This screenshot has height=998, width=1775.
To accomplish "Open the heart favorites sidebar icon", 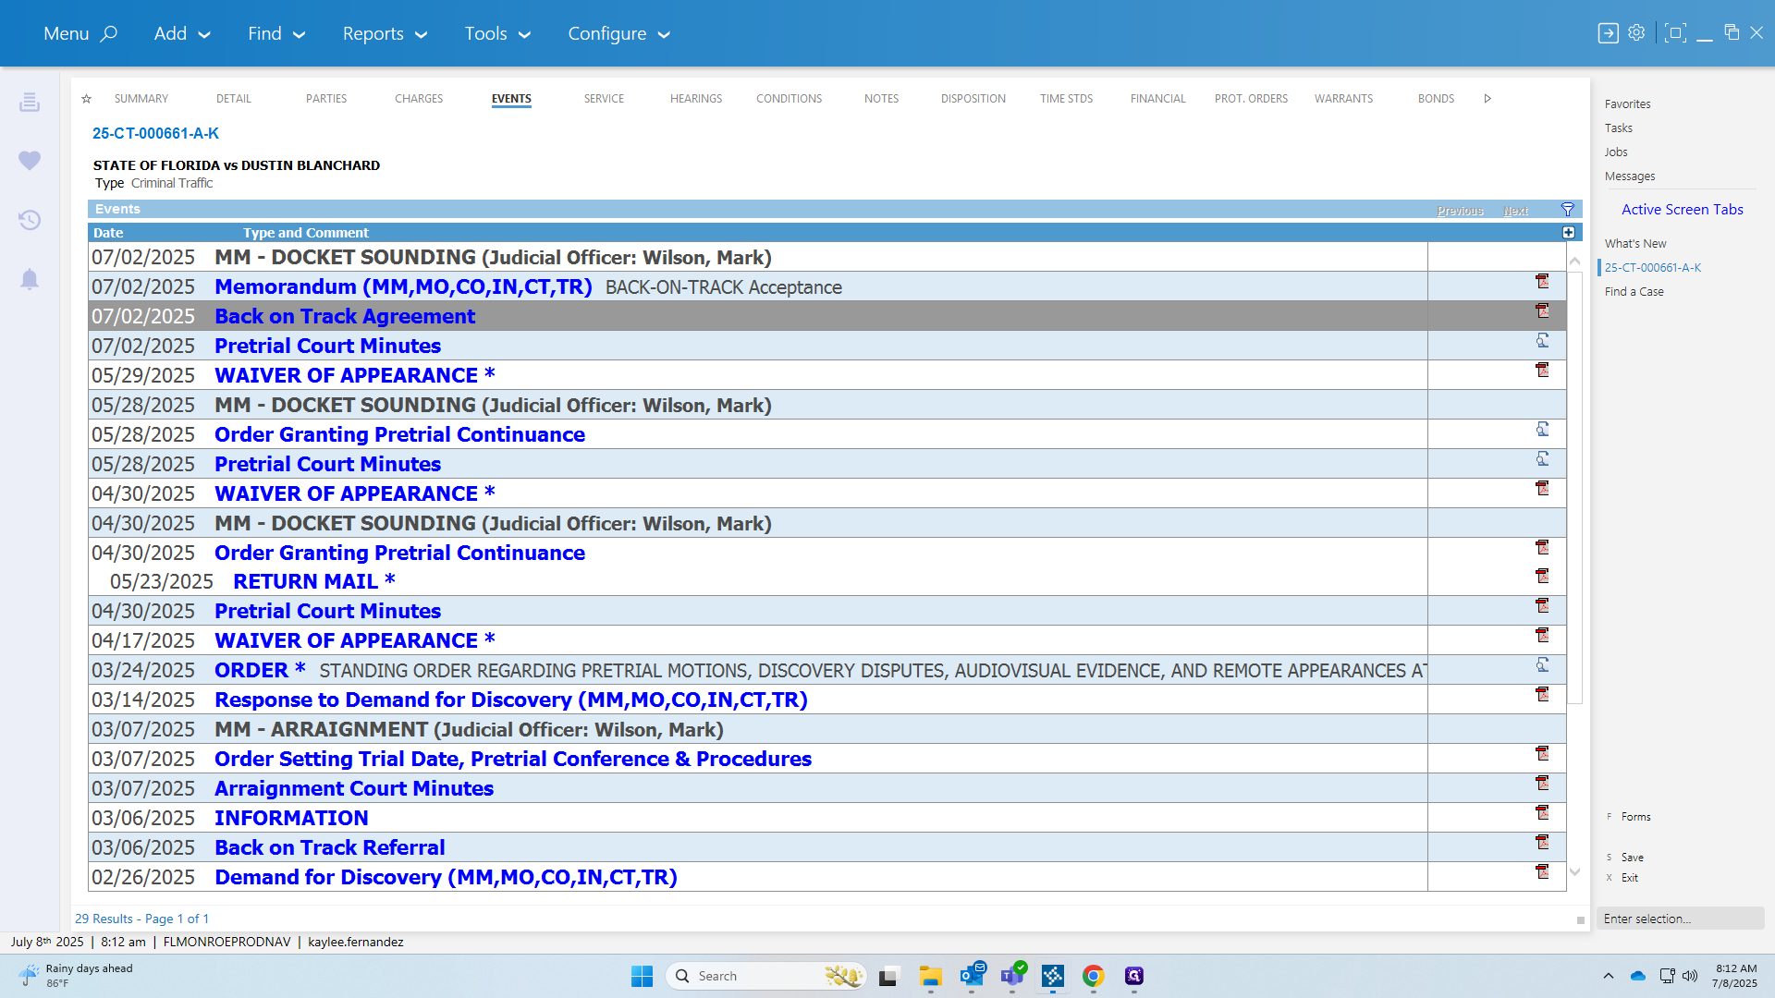I will tap(30, 161).
